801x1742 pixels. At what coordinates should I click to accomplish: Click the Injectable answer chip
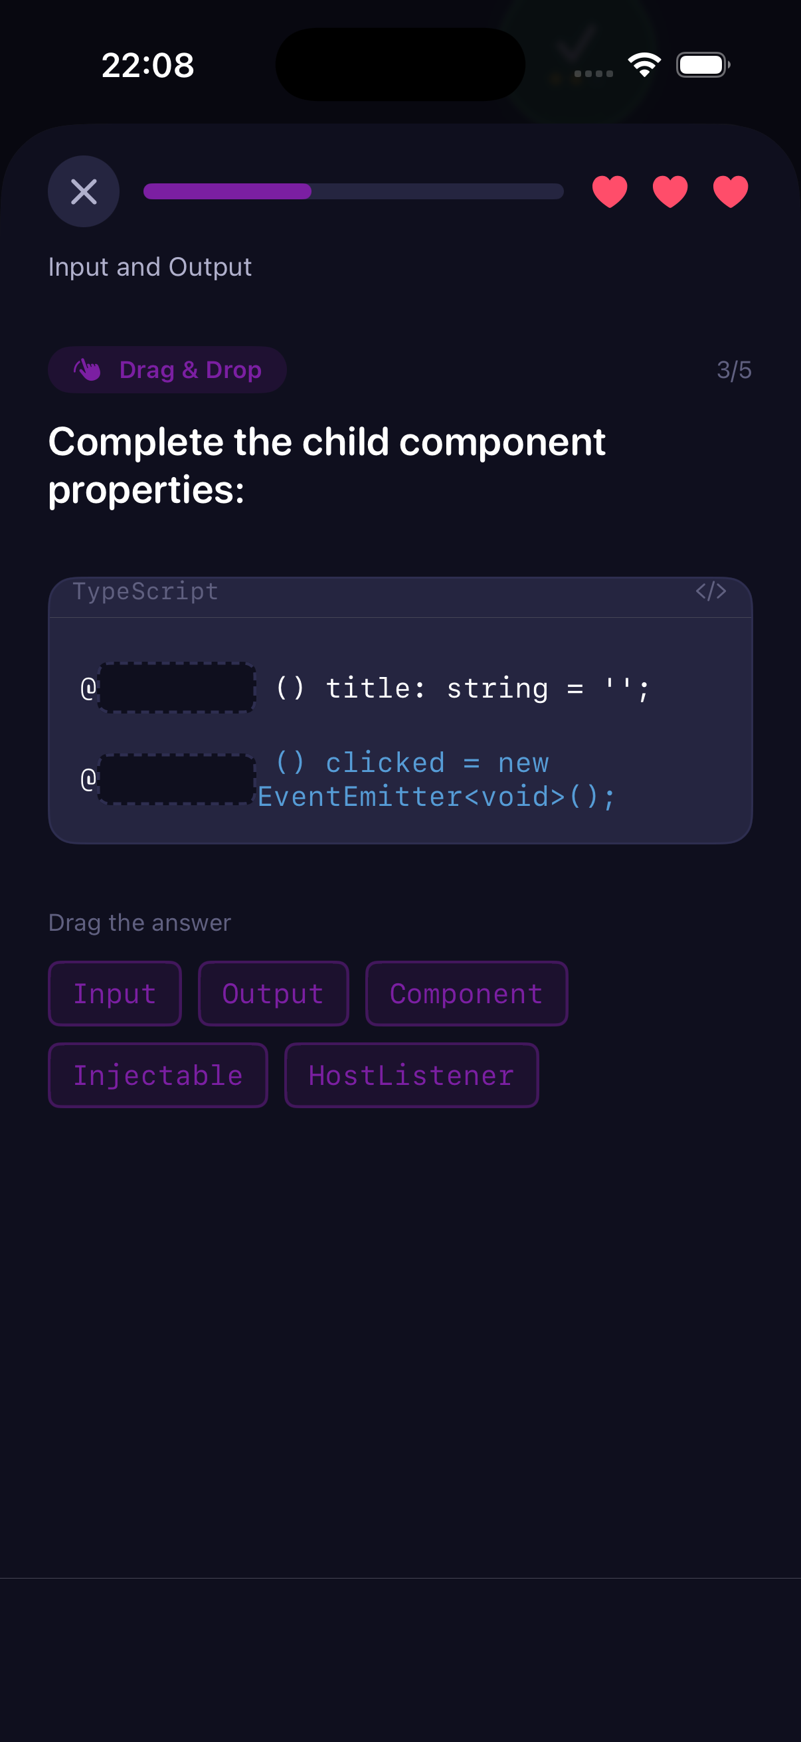(157, 1074)
